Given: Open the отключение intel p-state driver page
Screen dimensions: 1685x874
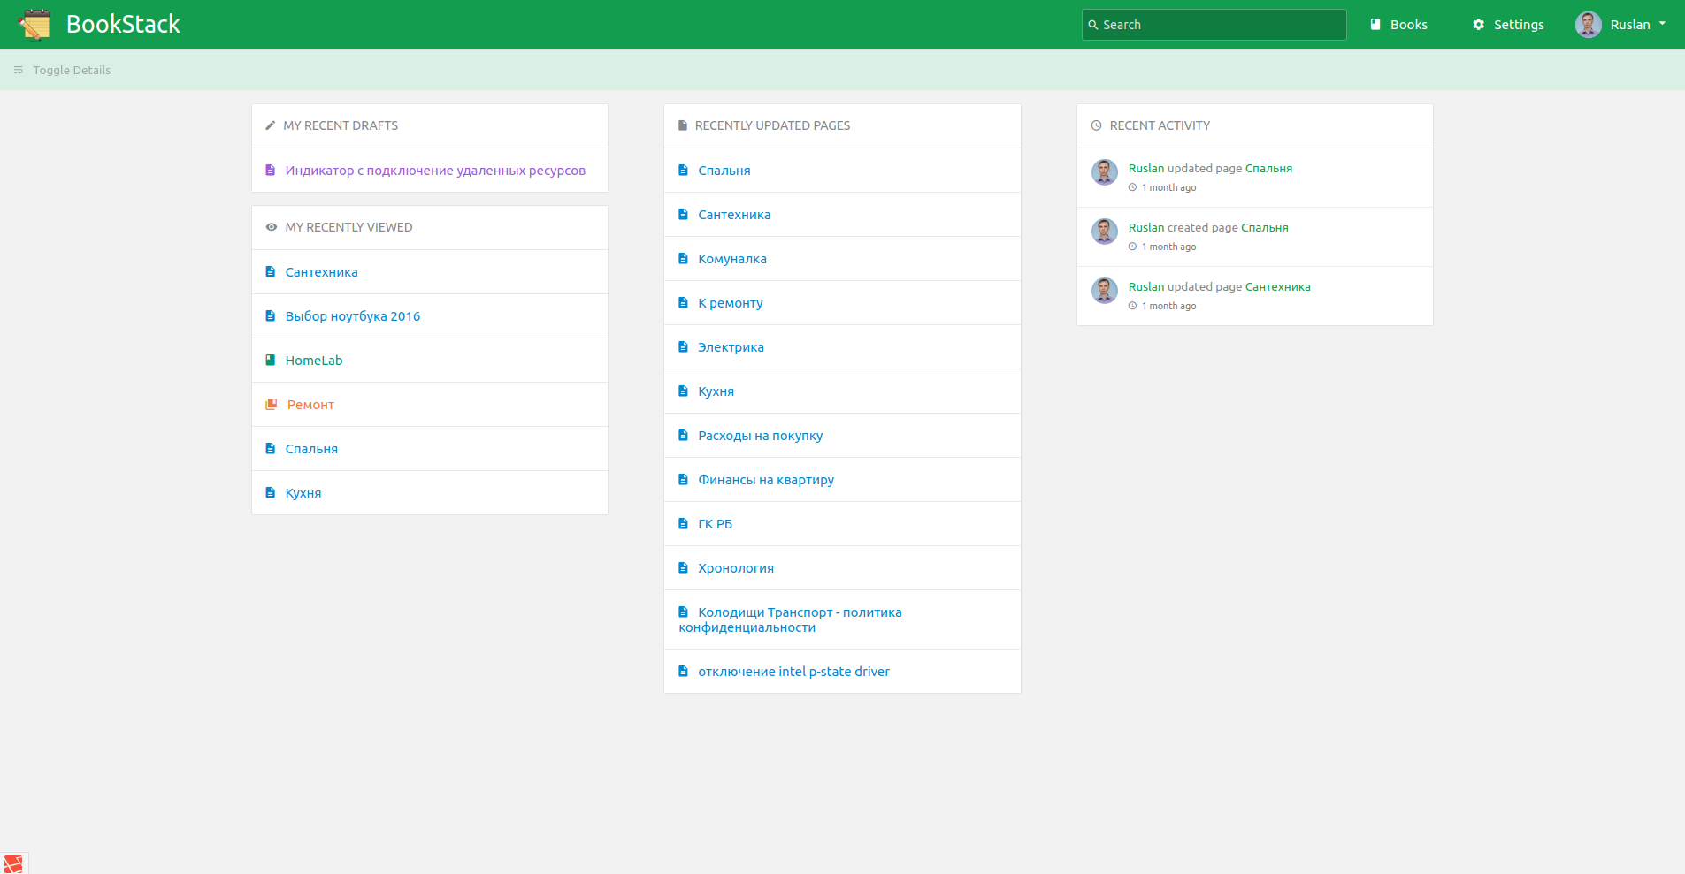Looking at the screenshot, I should point(793,672).
